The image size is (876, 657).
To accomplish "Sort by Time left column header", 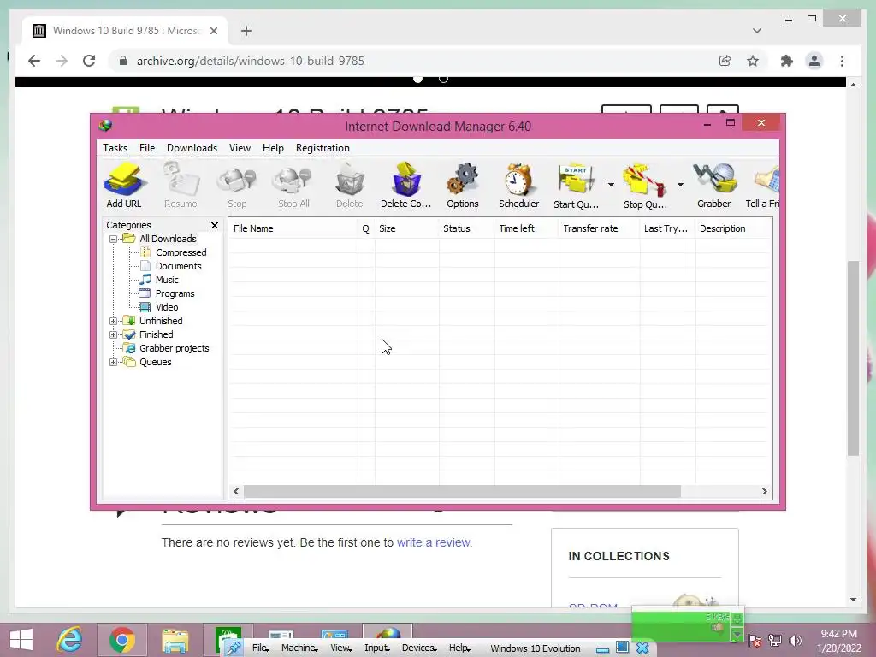I will pyautogui.click(x=526, y=228).
